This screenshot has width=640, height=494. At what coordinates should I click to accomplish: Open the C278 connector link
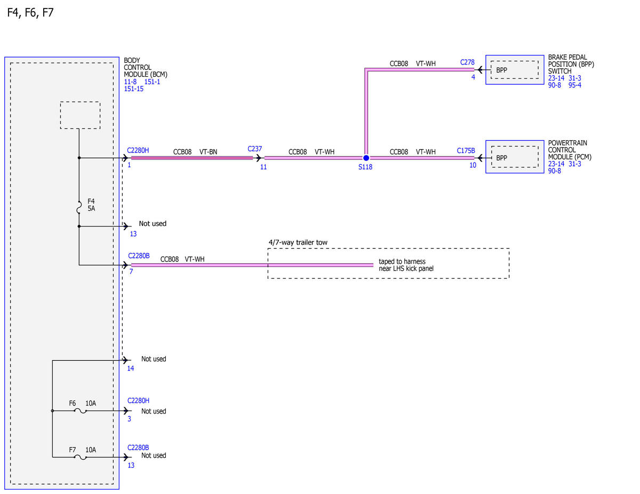(467, 62)
